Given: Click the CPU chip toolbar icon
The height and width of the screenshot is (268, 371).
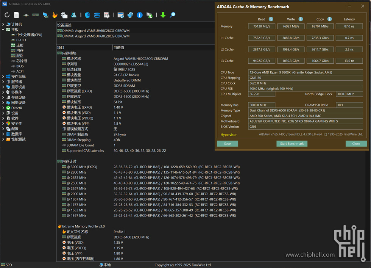Looking at the screenshot, I should click(26, 15).
